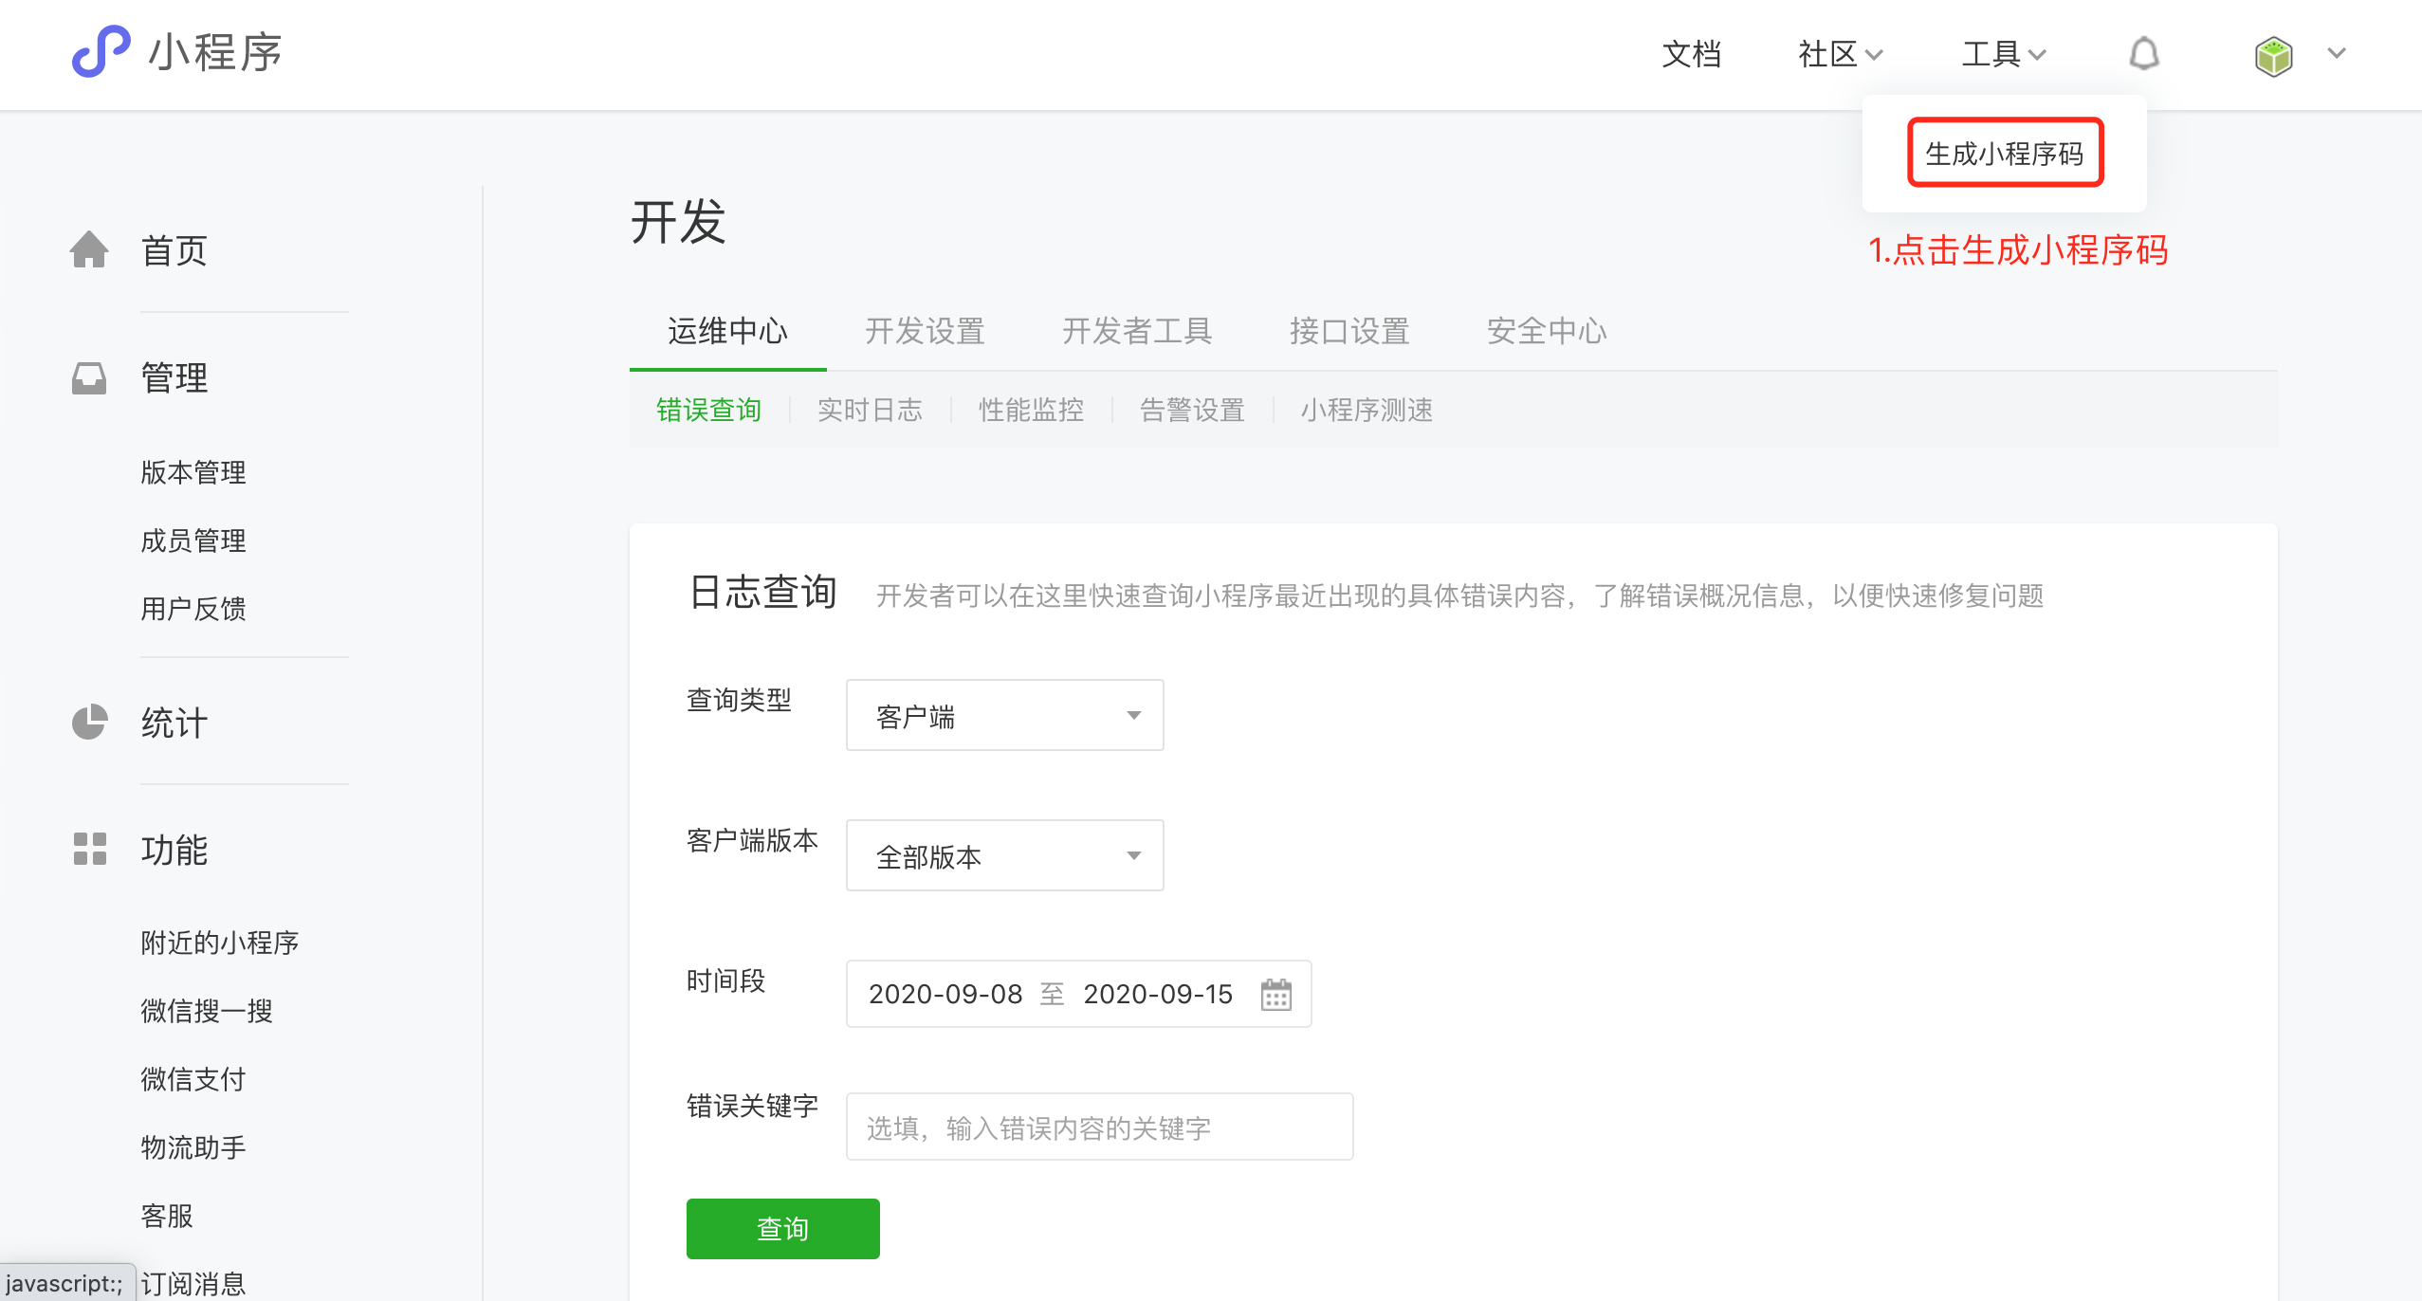Expand the 全部版本 client version dropdown
This screenshot has height=1301, width=2422.
click(1004, 855)
